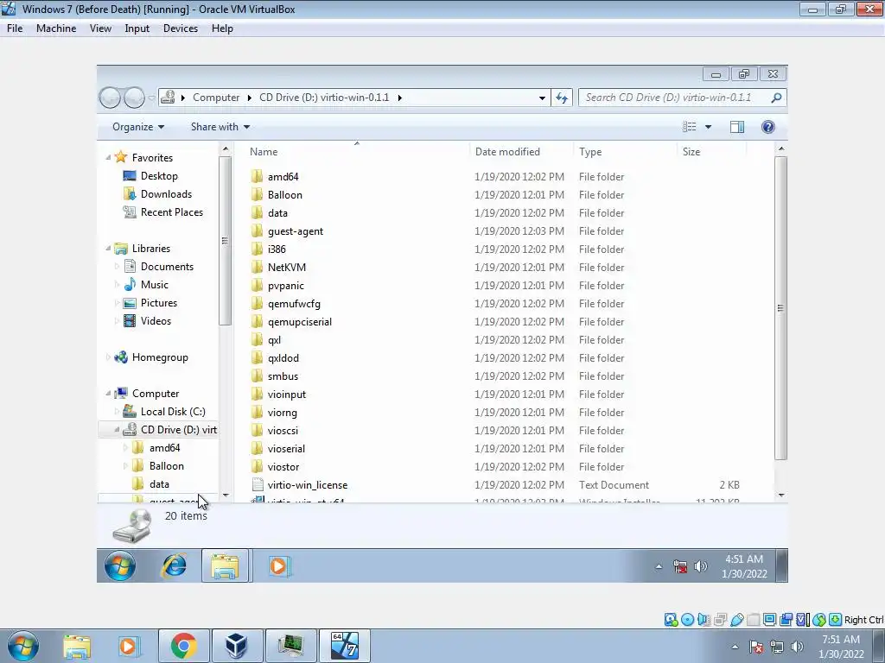Open Explorer help question mark icon

(767, 127)
